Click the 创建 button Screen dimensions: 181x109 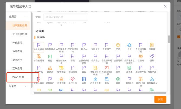(x=160, y=99)
